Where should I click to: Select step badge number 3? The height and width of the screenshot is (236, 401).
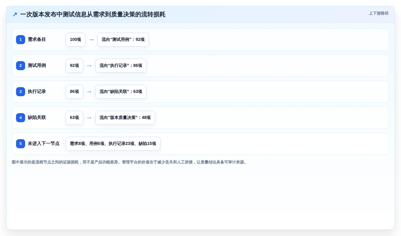[x=21, y=92]
